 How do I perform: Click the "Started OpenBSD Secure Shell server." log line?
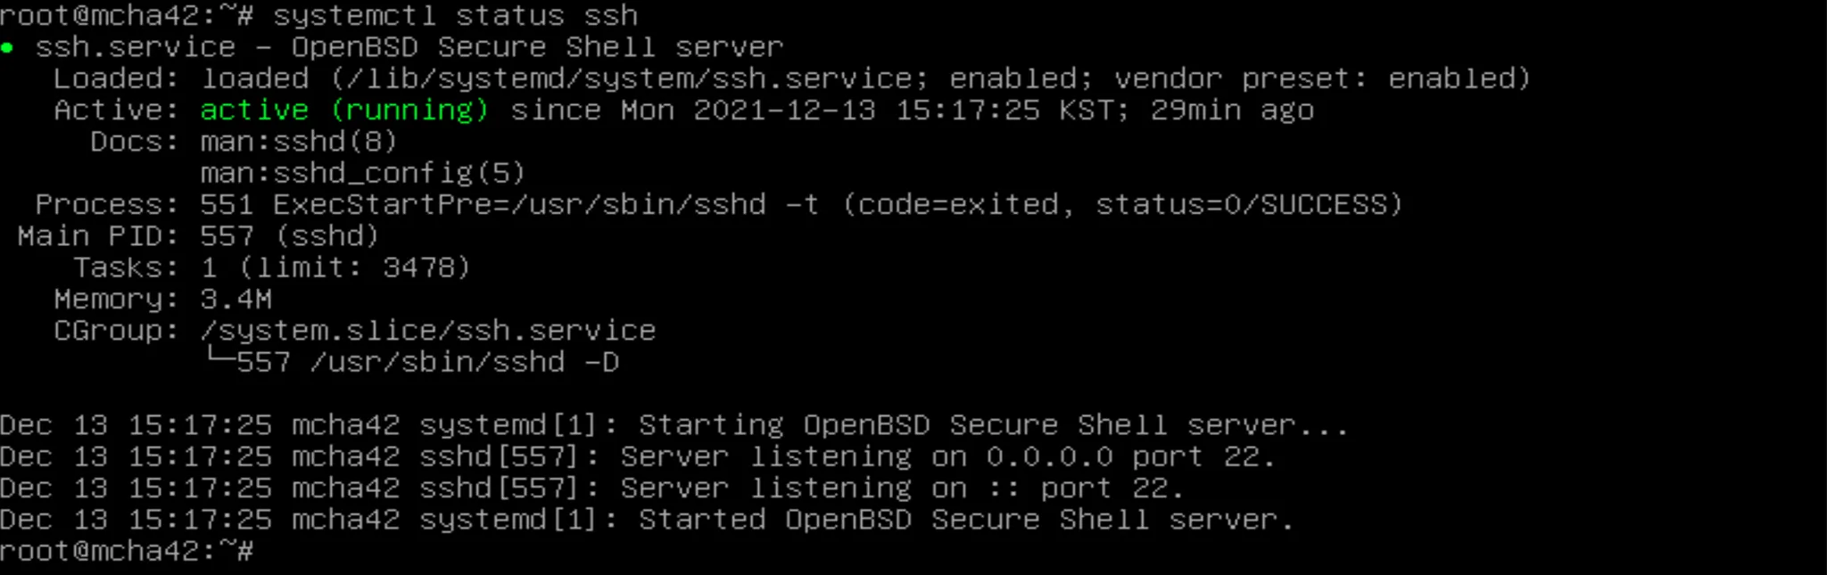pyautogui.click(x=965, y=520)
